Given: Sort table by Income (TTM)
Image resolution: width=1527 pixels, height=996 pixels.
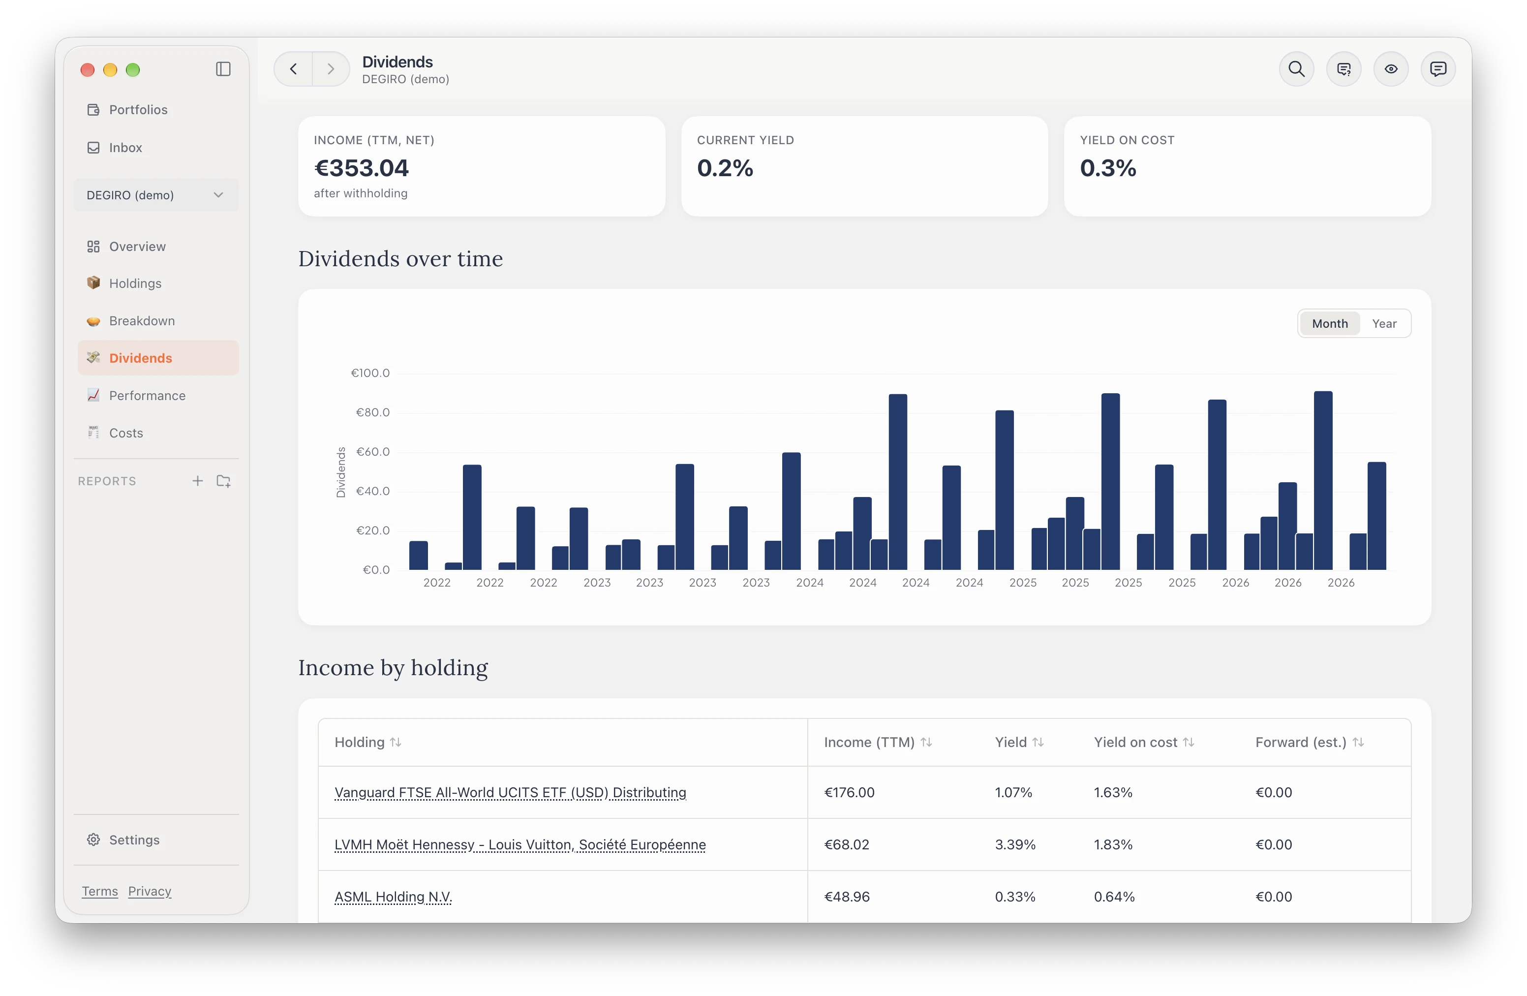Looking at the screenshot, I should tap(877, 743).
